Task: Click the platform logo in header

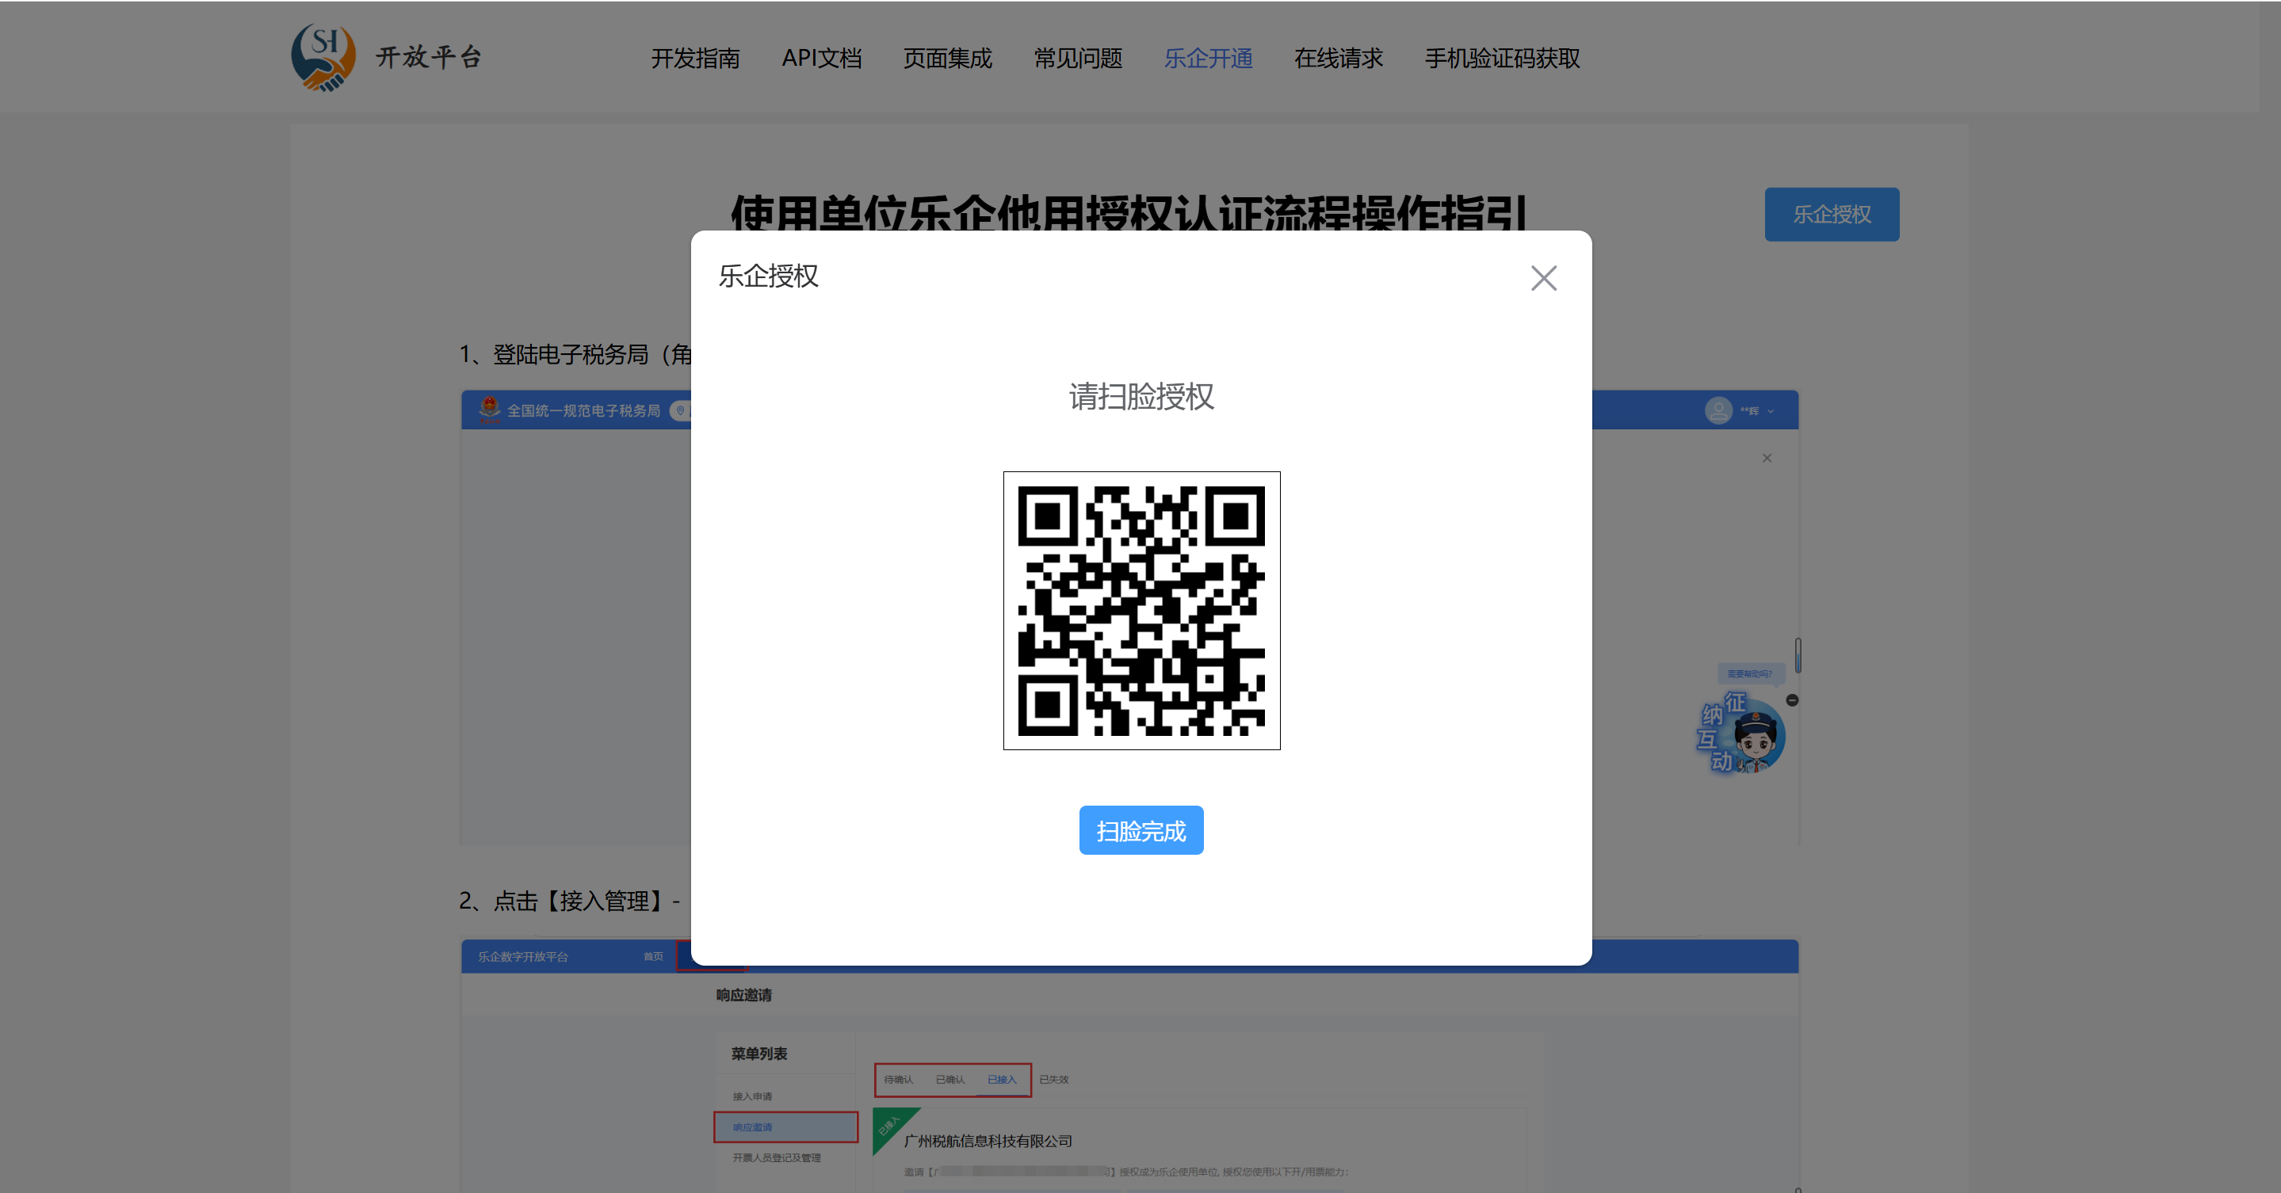Action: 323,58
